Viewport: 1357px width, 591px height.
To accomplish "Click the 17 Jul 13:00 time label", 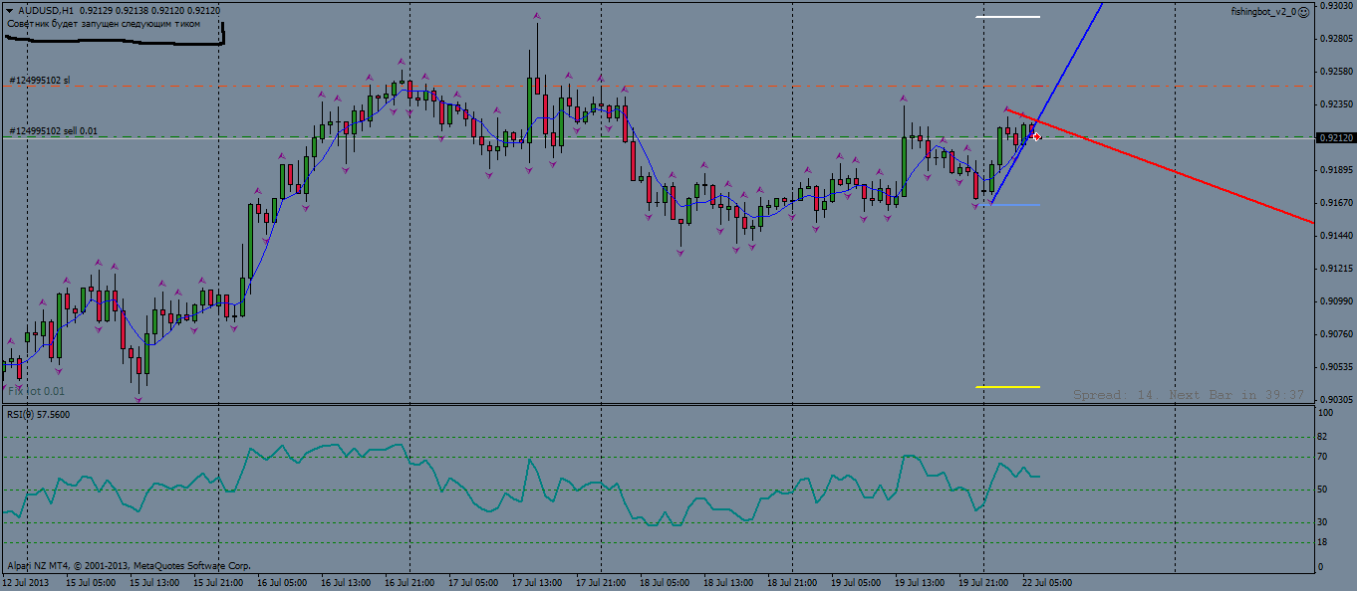I will coord(537,582).
